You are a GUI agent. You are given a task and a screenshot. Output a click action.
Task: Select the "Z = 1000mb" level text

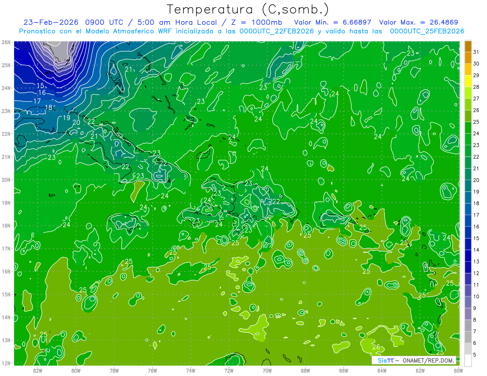(256, 22)
